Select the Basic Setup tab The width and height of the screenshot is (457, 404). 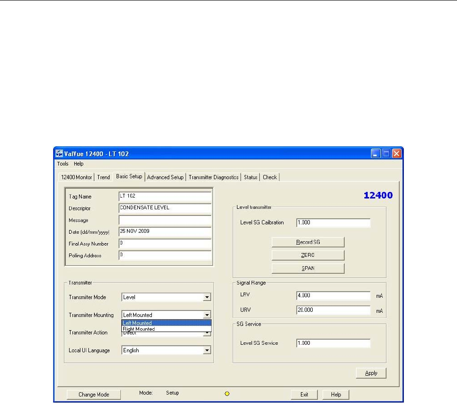pyautogui.click(x=129, y=176)
